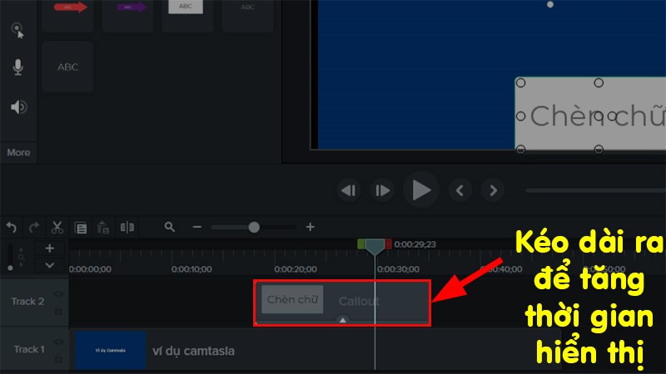Click the track height slider knob
The height and width of the screenshot is (374, 666).
10,268
